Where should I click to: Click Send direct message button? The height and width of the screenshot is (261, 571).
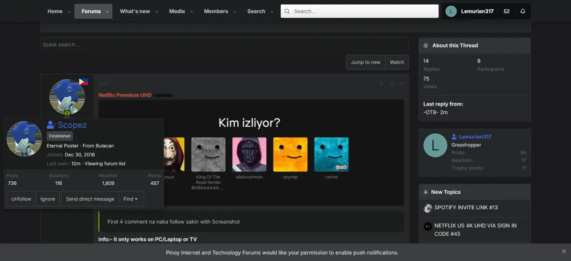coord(90,199)
